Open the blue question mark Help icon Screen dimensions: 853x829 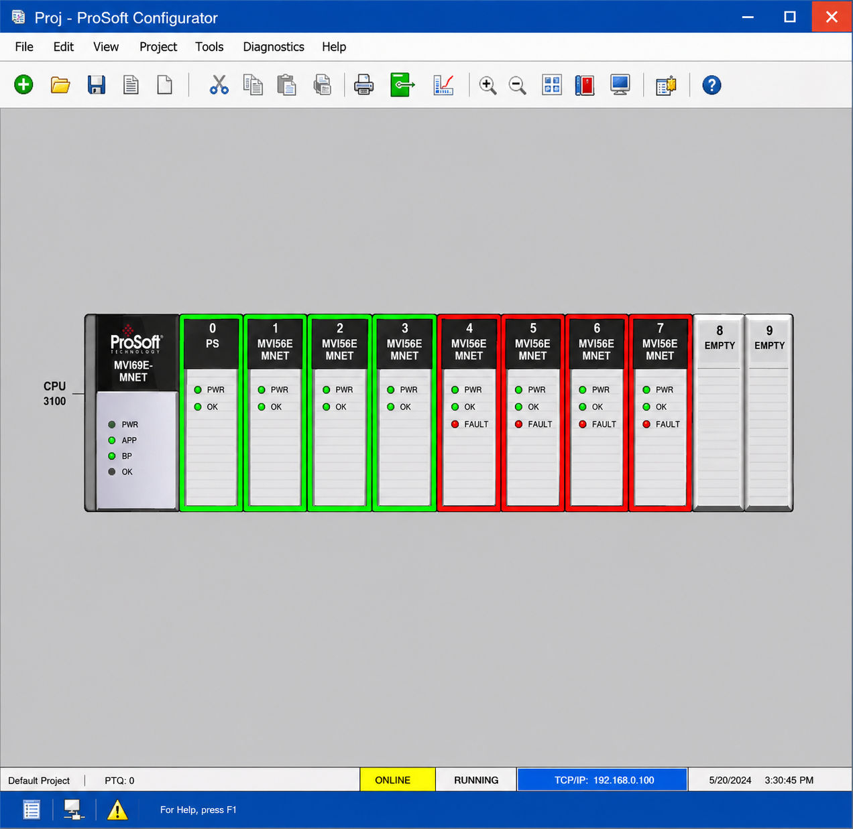712,85
